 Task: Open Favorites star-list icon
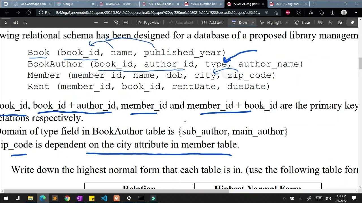pyautogui.click(x=311, y=13)
